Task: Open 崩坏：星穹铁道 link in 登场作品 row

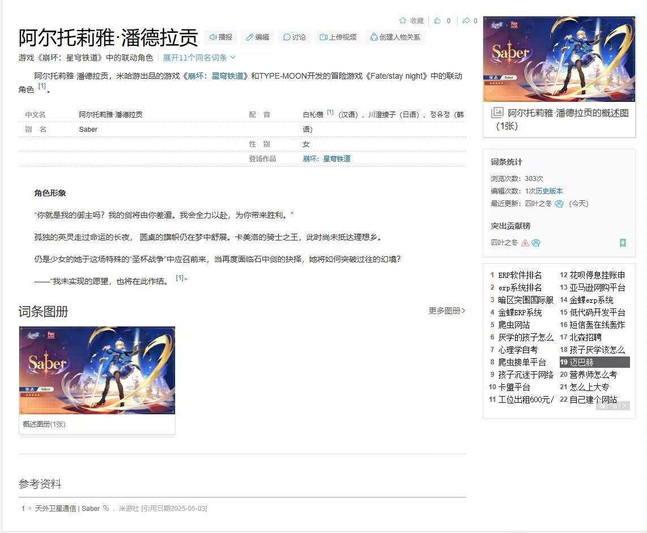Action: pyautogui.click(x=326, y=158)
